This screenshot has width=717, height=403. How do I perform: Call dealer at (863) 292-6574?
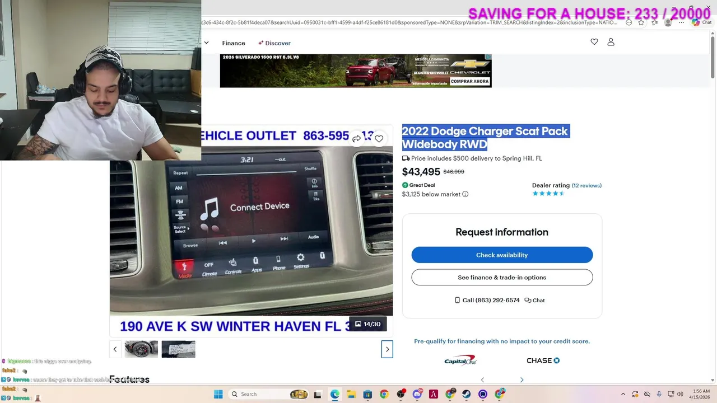pyautogui.click(x=487, y=300)
